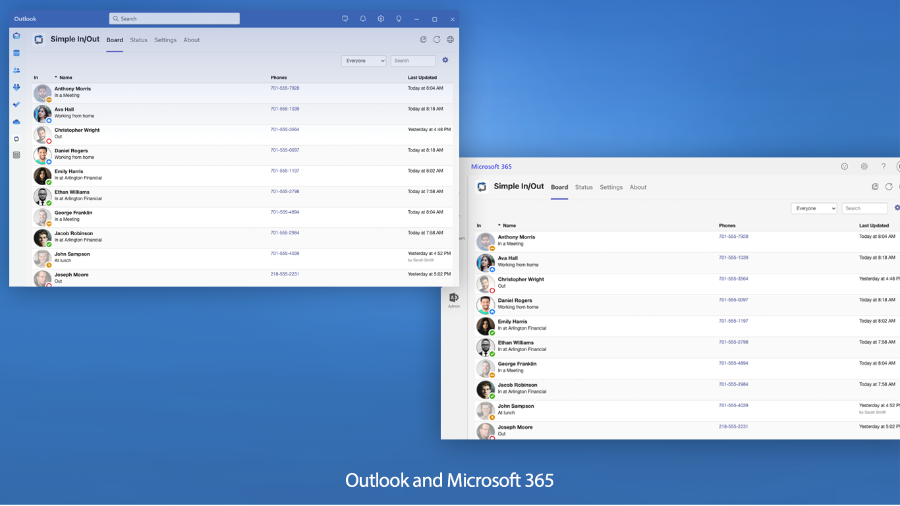The width and height of the screenshot is (900, 506).
Task: Open Calendar in the Outlook sidebar
Action: [x=16, y=53]
